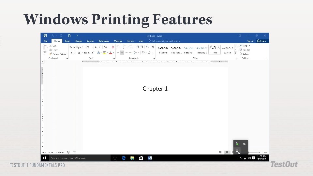Click the printer icon in tray popup
The height and width of the screenshot is (176, 313).
pos(237,151)
